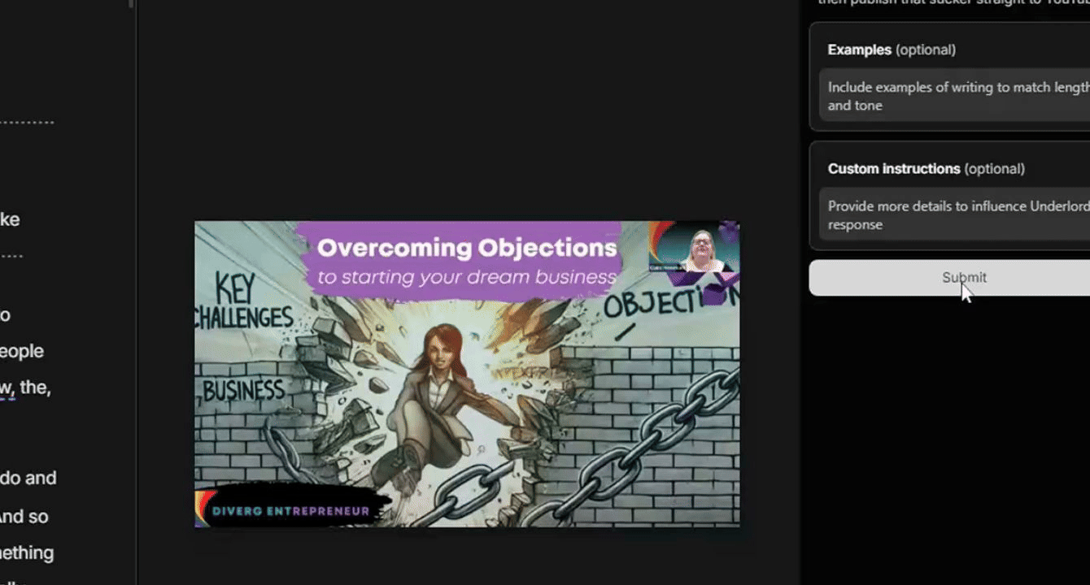Click the "Custom instructions (optional)" heading
The width and height of the screenshot is (1090, 585).
pos(926,169)
